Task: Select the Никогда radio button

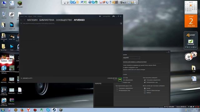Action: point(145,93)
